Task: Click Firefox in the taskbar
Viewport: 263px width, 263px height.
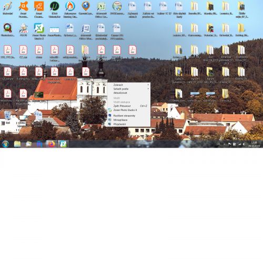Action: click(52, 144)
